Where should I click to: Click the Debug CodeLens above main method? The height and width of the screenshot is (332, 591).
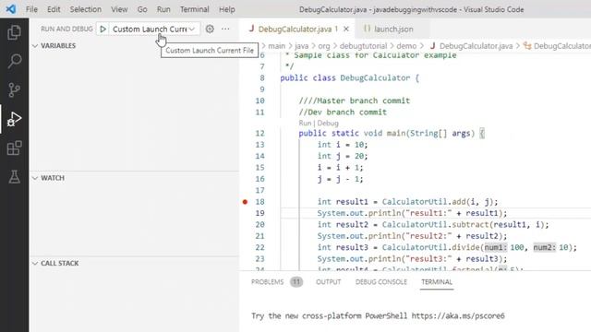(328, 123)
